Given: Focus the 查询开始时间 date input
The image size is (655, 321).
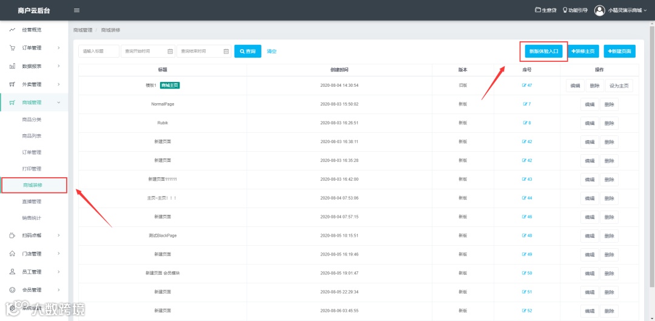Looking at the screenshot, I should 148,52.
